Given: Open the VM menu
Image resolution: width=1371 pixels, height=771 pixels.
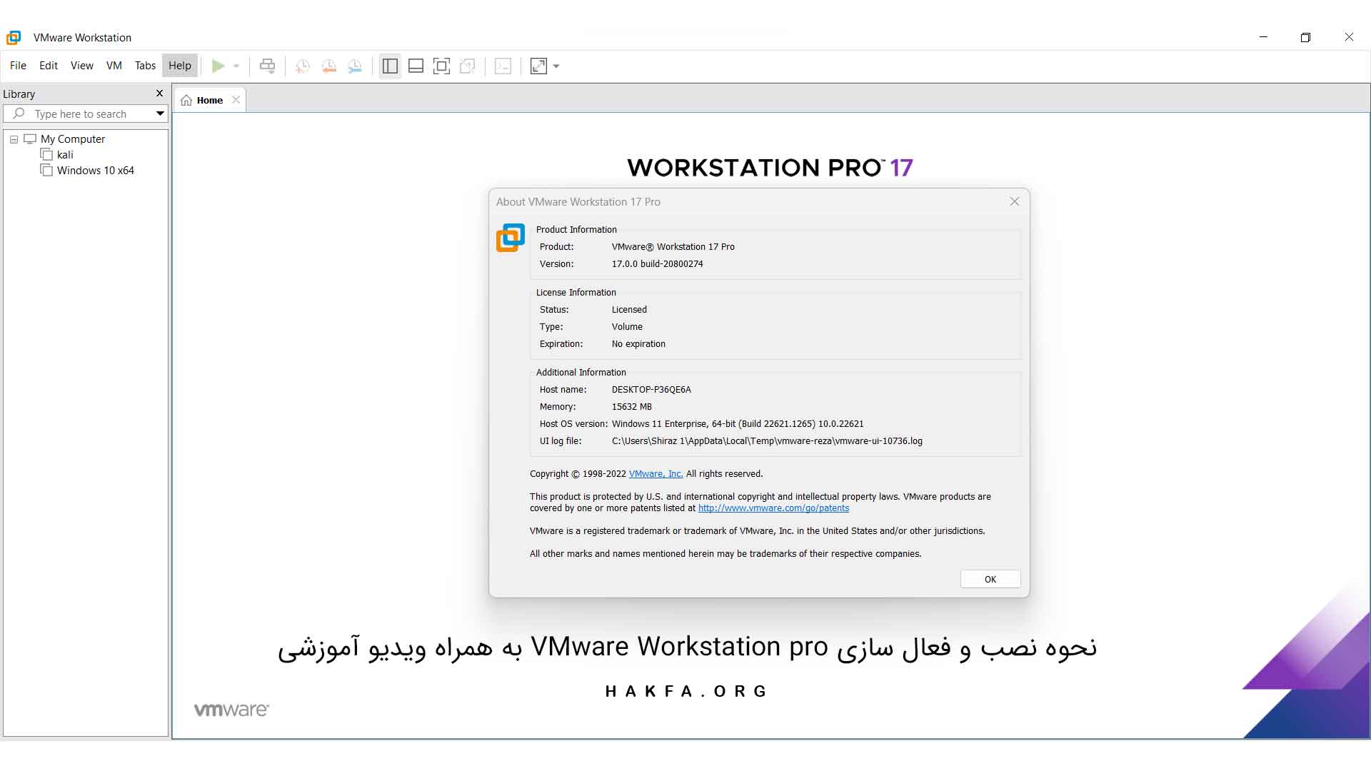Looking at the screenshot, I should tap(114, 66).
